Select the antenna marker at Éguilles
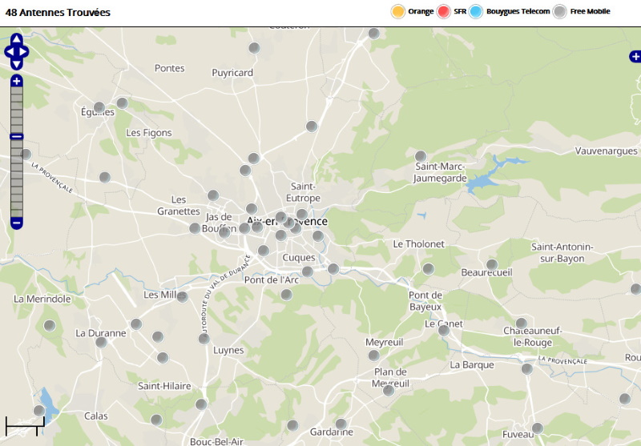This screenshot has width=641, height=446. pos(99,107)
